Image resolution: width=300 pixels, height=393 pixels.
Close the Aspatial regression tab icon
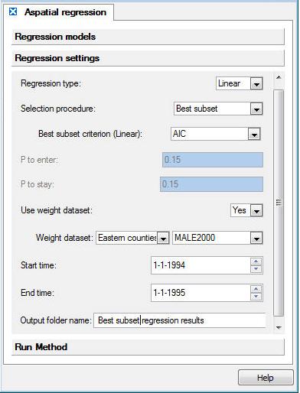(13, 11)
